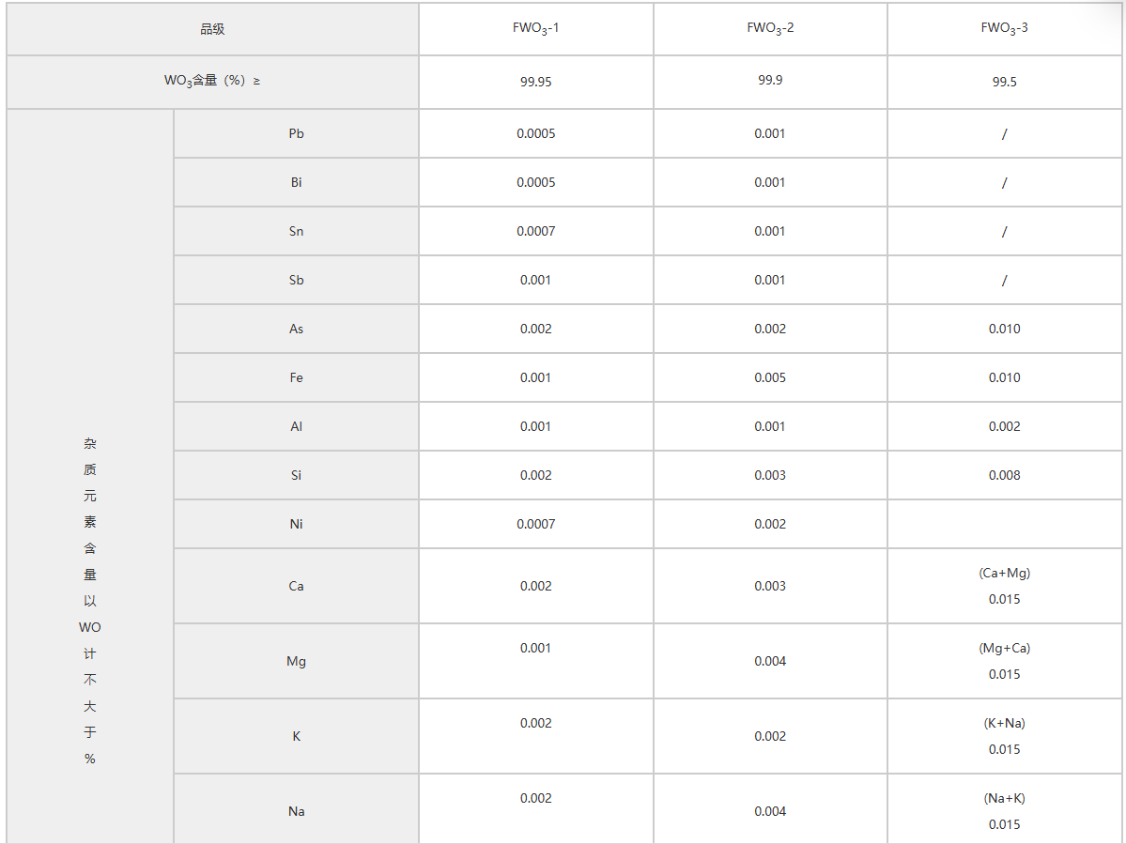
Task: Select the (Ca+Mg) 0.015 cell
Action: pos(1004,586)
